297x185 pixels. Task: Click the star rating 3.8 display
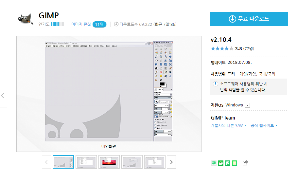(x=226, y=48)
